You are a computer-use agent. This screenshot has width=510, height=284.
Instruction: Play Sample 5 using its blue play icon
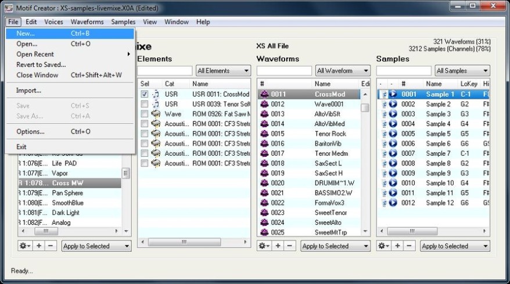pos(393,134)
